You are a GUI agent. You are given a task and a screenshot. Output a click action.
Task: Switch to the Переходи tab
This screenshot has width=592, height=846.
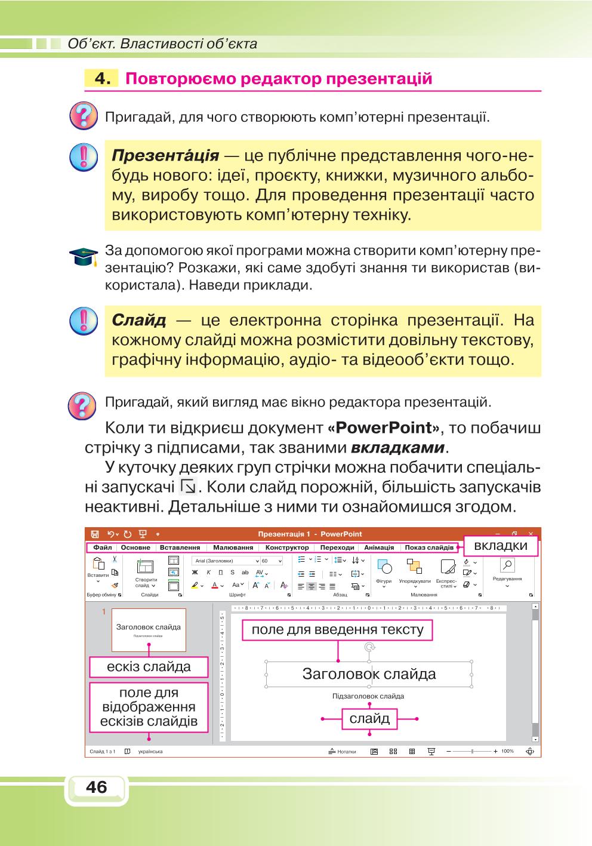(x=337, y=547)
